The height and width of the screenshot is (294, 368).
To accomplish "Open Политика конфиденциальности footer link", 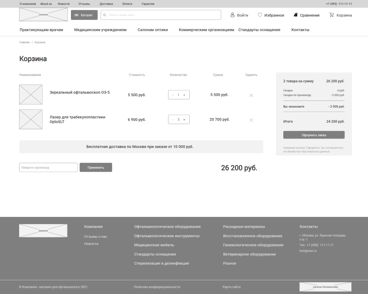I will (157, 287).
